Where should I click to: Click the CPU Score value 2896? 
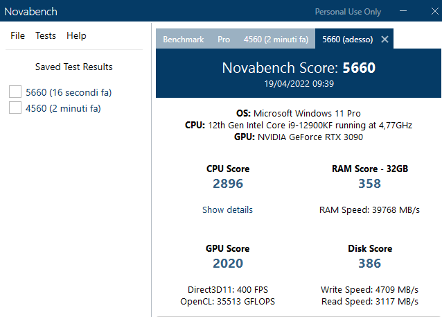click(x=228, y=184)
